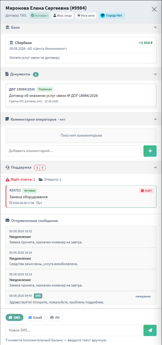Click the Активен tag on ticket #29753
The width and height of the screenshot is (162, 345).
[30, 190]
